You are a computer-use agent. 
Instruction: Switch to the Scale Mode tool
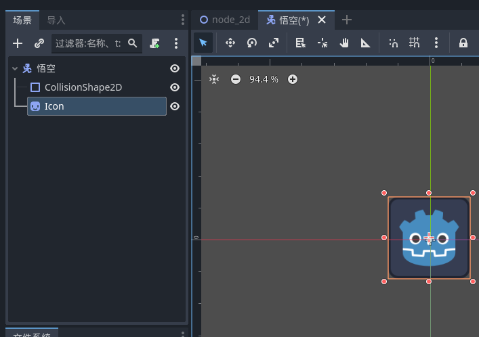pyautogui.click(x=273, y=43)
